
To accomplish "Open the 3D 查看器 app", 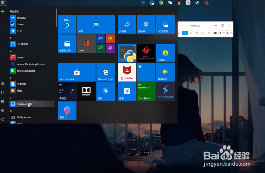I will click(32, 44).
